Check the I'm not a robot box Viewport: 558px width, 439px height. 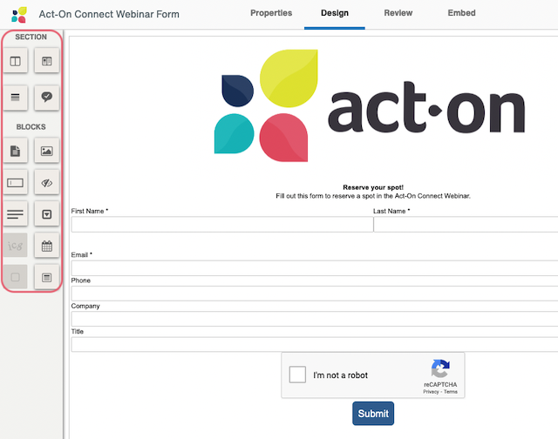[x=297, y=375]
